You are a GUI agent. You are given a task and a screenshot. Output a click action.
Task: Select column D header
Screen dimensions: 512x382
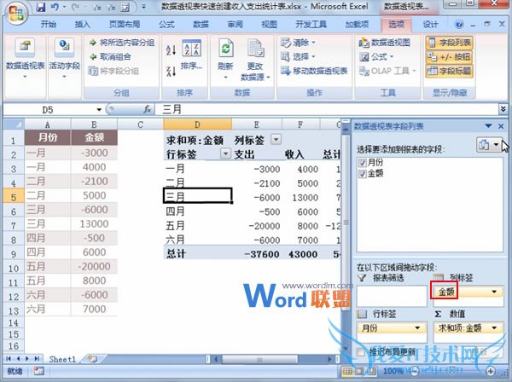coord(197,124)
